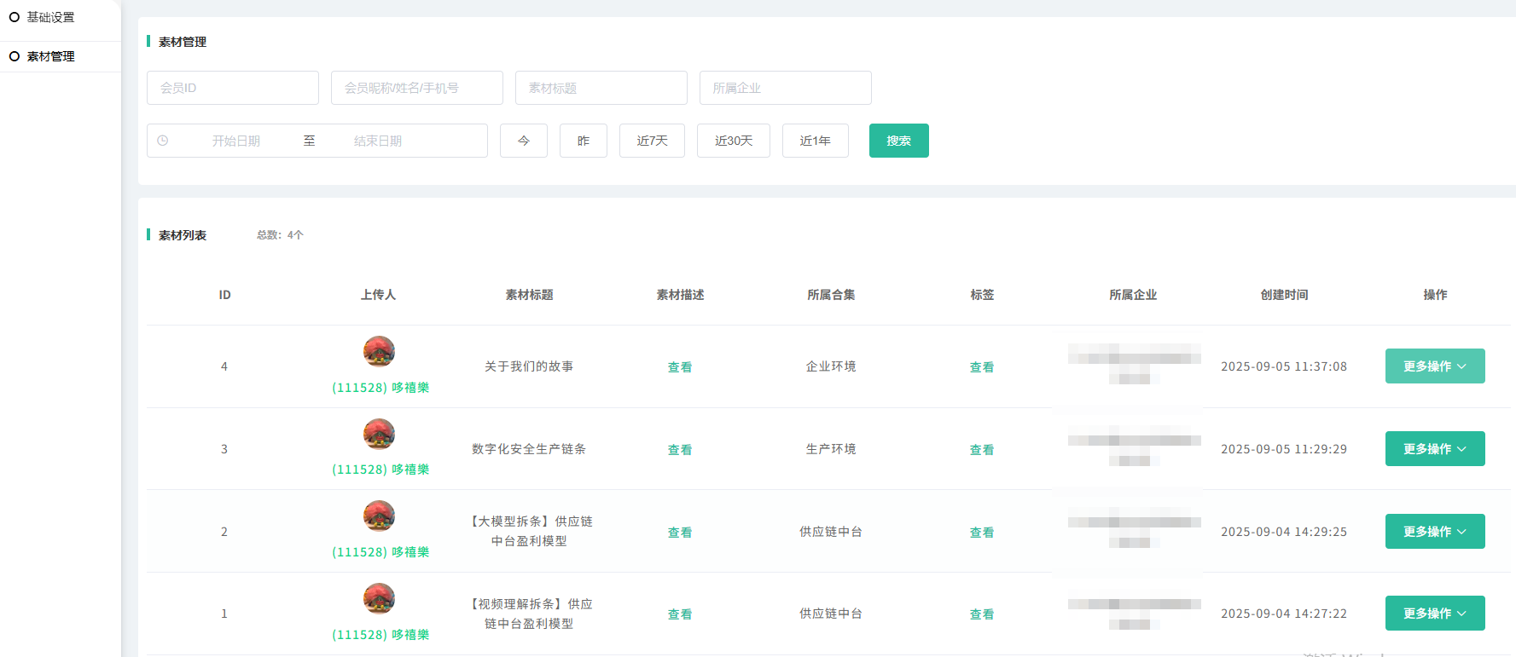Select the 昨 (yesterday) quick filter
The image size is (1516, 657).
click(x=583, y=141)
